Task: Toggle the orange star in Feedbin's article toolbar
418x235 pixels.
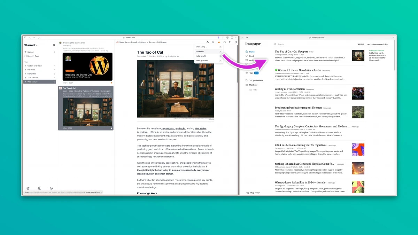Action: coord(219,42)
